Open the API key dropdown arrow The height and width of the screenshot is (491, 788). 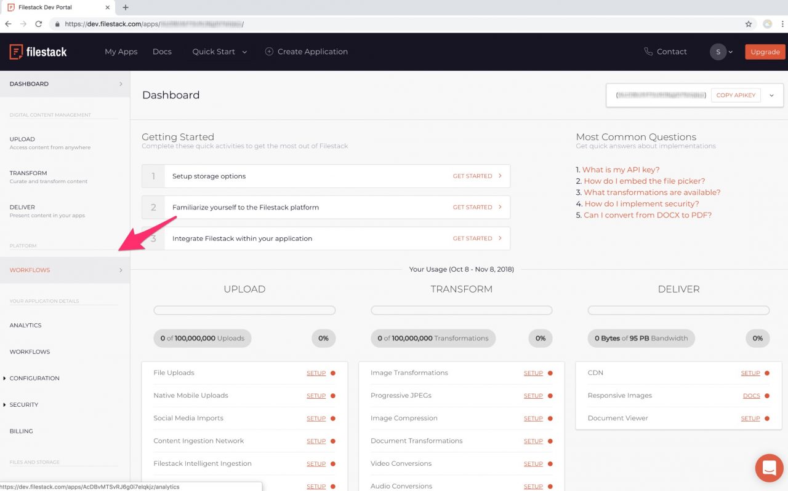pyautogui.click(x=771, y=95)
